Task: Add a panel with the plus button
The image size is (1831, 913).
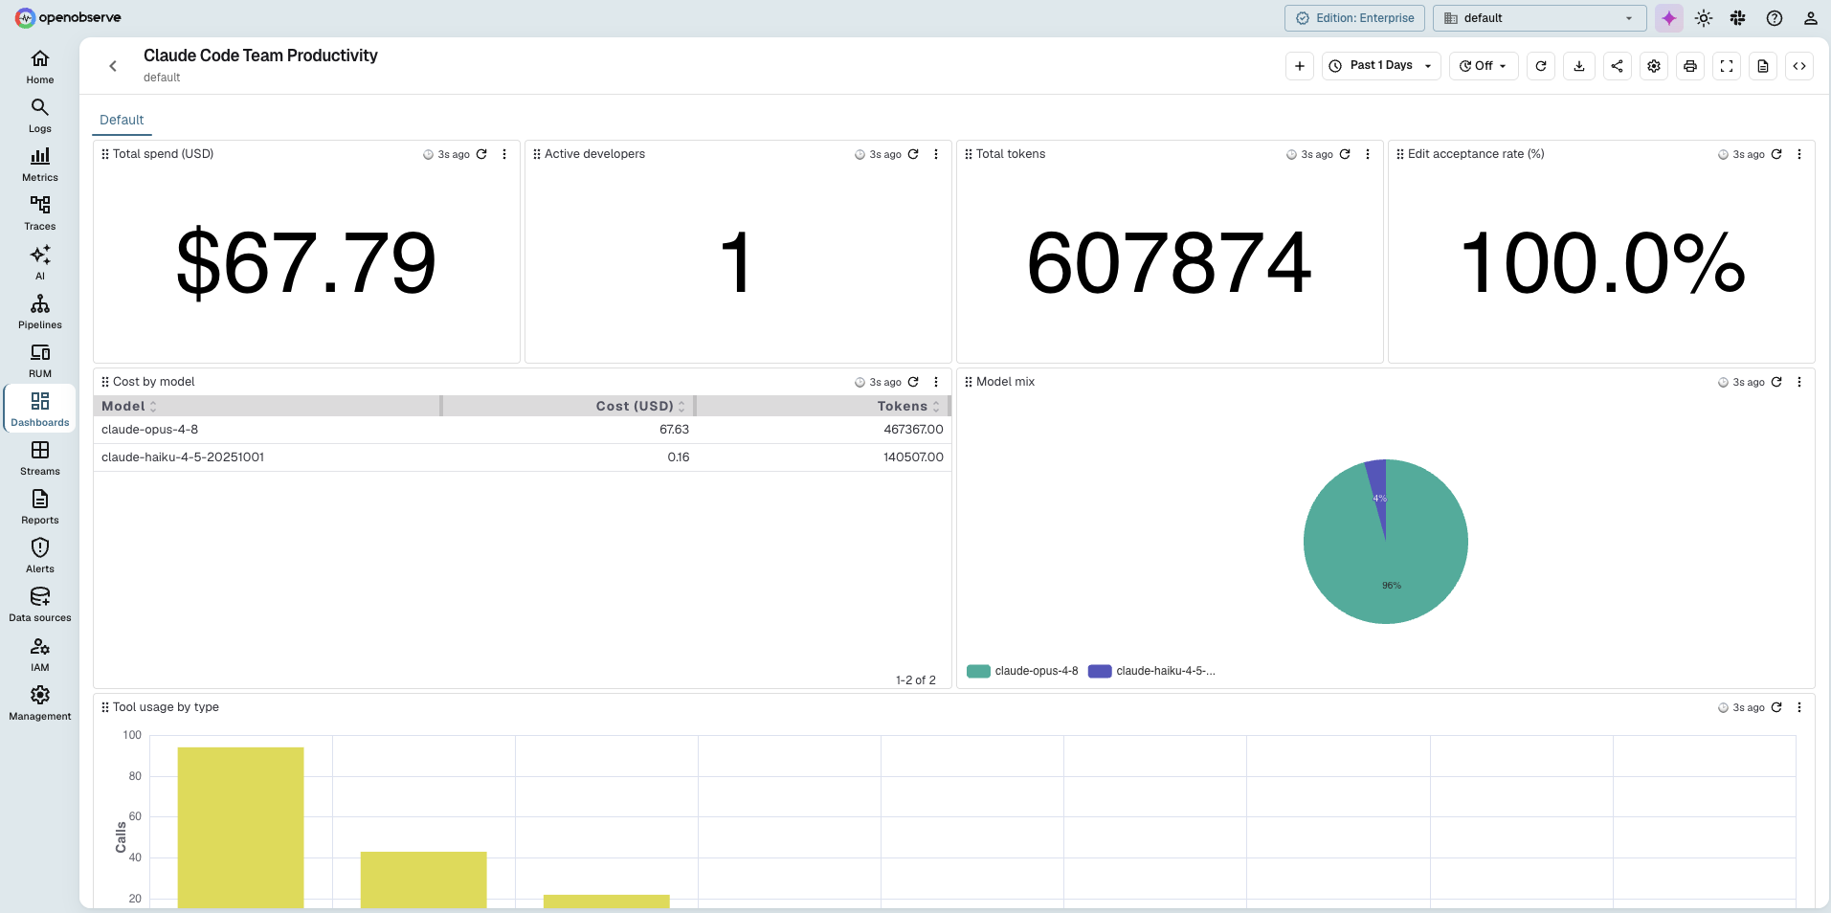Action: tap(1300, 66)
